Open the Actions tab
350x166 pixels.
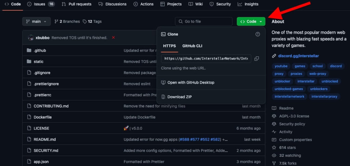(144, 4)
